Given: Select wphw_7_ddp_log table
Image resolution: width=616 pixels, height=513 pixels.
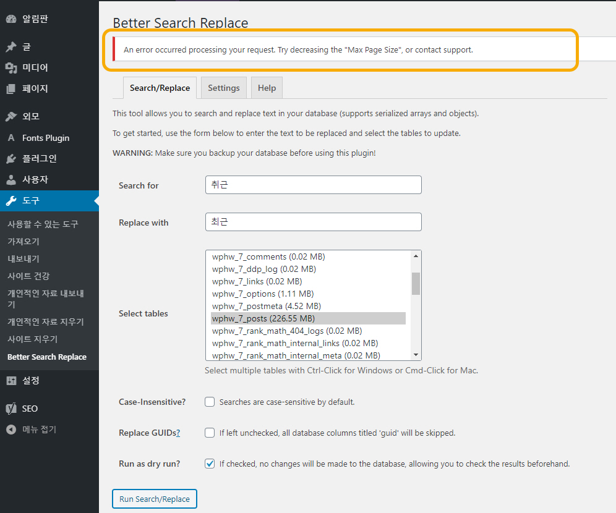Looking at the screenshot, I should [x=308, y=269].
